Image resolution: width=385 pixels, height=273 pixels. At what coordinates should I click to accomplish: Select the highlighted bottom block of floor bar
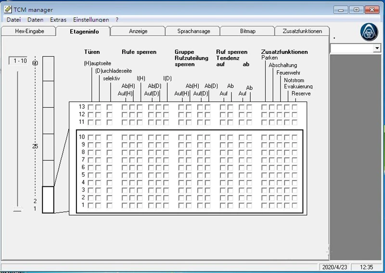48,200
